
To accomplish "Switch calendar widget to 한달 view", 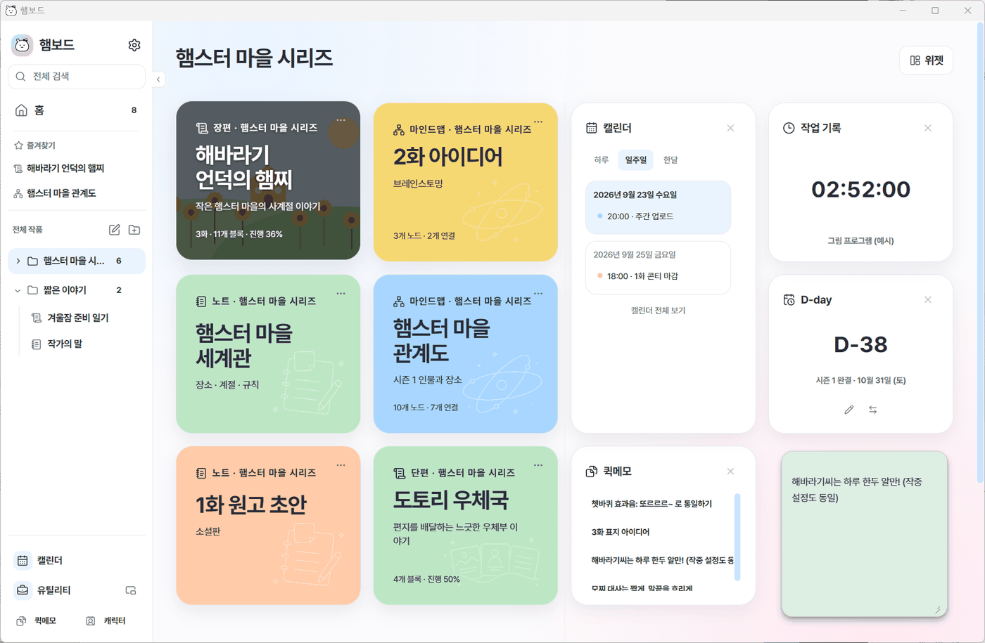I will tap(671, 160).
